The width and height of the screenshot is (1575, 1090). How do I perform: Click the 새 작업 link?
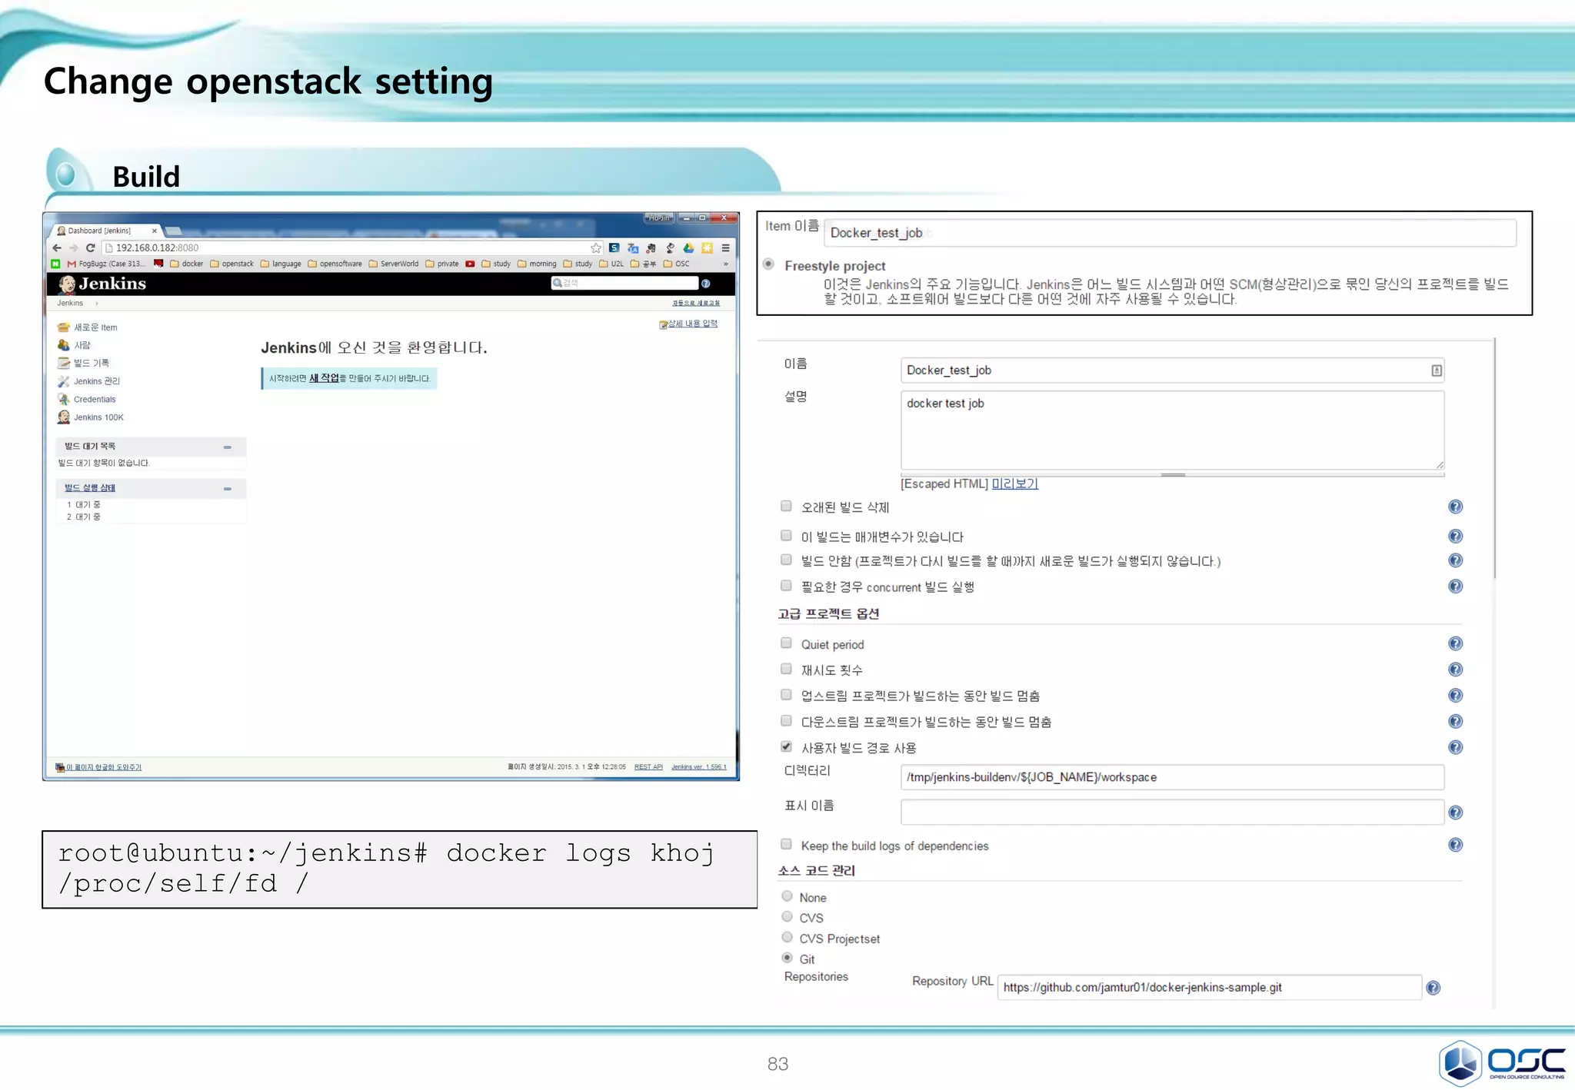324,378
